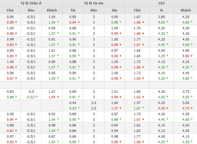The image size is (197, 144).
Task: Click the red down arrow beside 1.66
Action: (142, 22)
